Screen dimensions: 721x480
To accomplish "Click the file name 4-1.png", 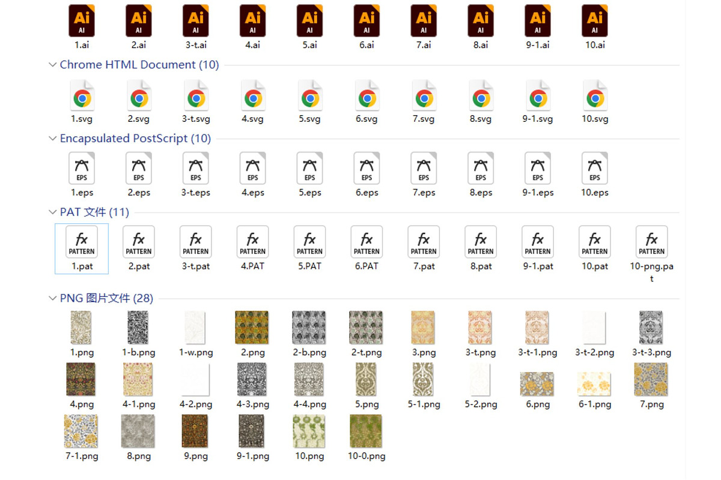I will [x=139, y=404].
